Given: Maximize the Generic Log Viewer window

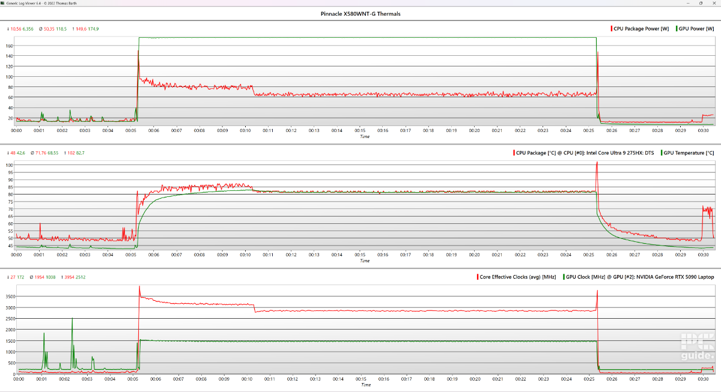Looking at the screenshot, I should (700, 3).
